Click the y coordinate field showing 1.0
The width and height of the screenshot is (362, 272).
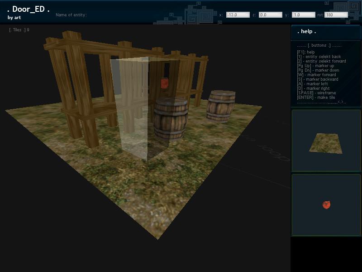[303, 15]
